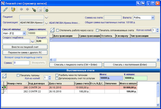Viewport: 161px width, 109px height.
Task: Click the Сумма refund field showing 0
Action: click(x=21, y=63)
